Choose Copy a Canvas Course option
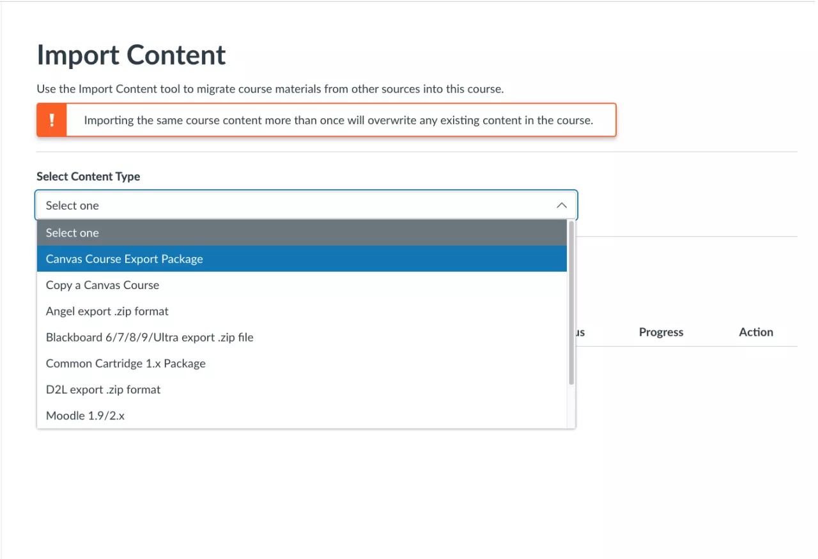This screenshot has width=818, height=559. coord(302,285)
